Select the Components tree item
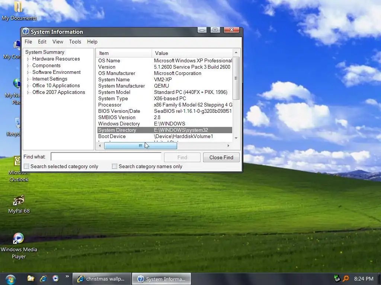This screenshot has width=381, height=285. pyautogui.click(x=47, y=66)
